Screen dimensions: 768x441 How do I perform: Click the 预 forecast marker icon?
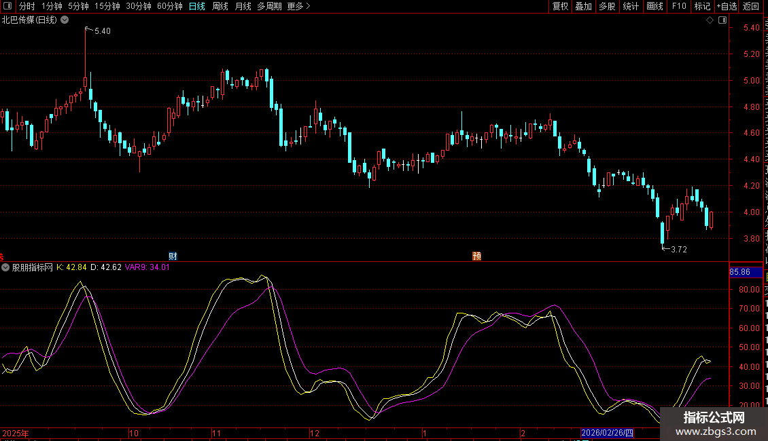click(x=477, y=256)
